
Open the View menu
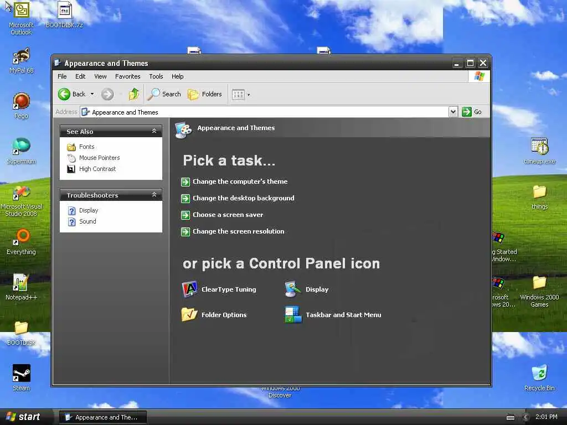pos(100,76)
